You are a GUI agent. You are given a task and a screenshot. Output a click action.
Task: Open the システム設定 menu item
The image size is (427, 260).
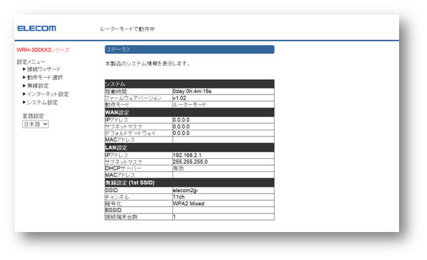(x=42, y=102)
